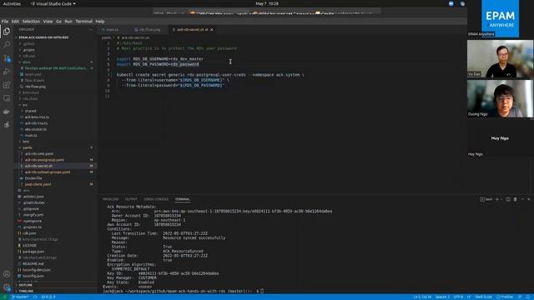Click Shell Script language mode in status bar
Image resolution: width=534 pixels, height=300 pixels.
pos(483,297)
